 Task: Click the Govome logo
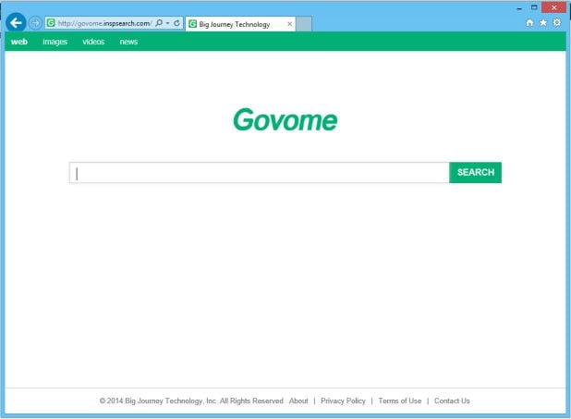click(285, 119)
